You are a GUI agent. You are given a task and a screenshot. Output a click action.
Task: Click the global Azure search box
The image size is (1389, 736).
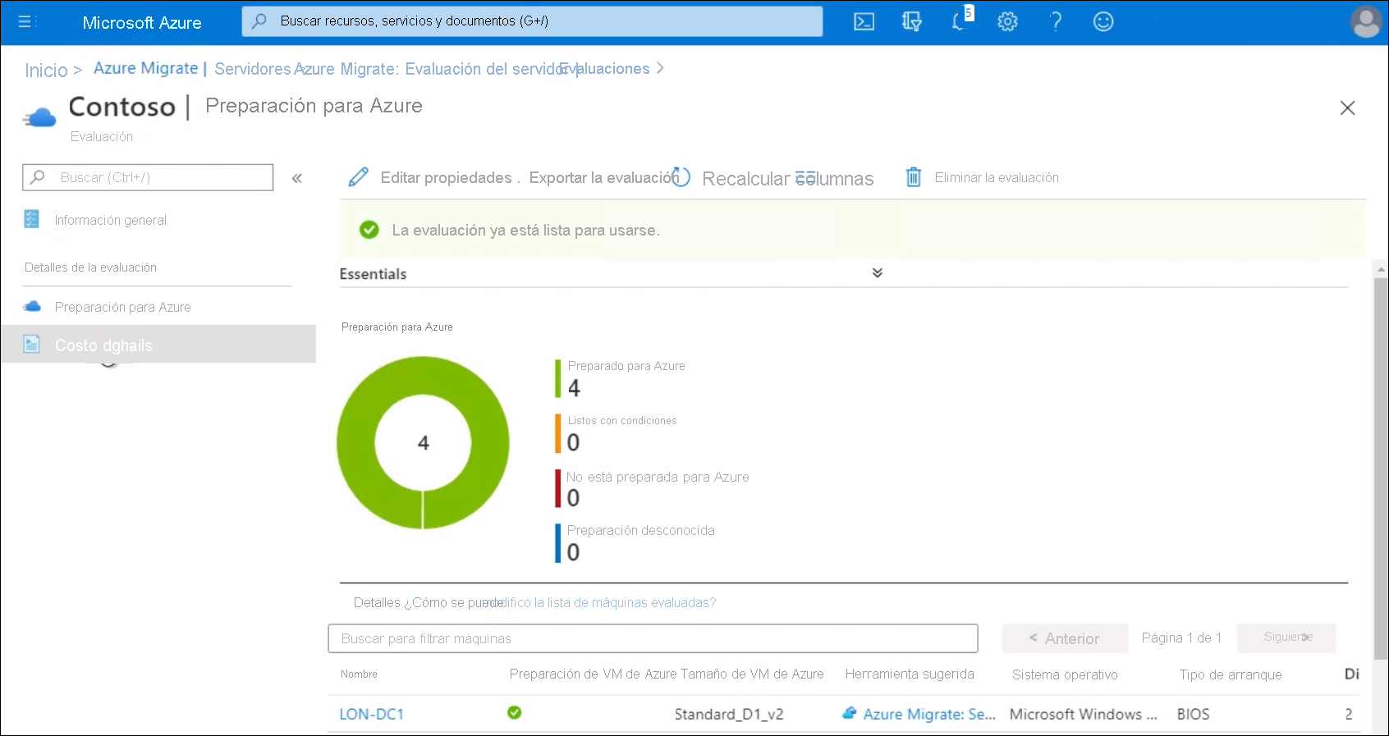[x=532, y=21]
